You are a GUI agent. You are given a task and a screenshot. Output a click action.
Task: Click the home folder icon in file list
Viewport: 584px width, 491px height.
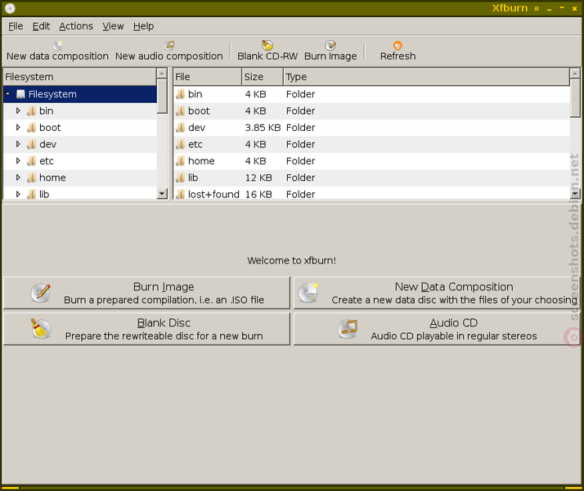[180, 161]
